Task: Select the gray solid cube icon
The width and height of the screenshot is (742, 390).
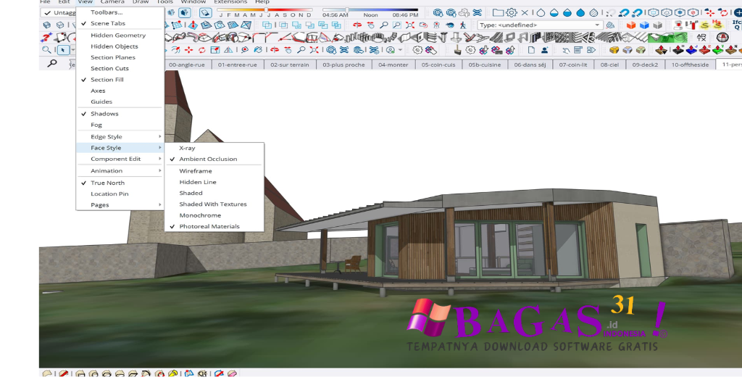Action: coord(657,25)
